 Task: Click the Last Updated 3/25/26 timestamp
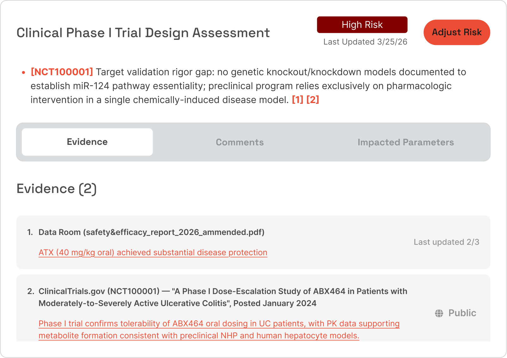pyautogui.click(x=362, y=41)
